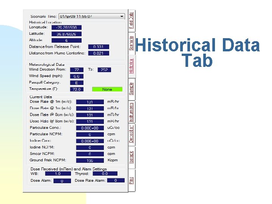Click Dose Rate @ 1m (w/o) value

[x=90, y=108]
